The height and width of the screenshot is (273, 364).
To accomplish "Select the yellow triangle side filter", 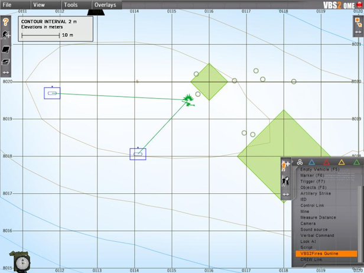I will 342,162.
